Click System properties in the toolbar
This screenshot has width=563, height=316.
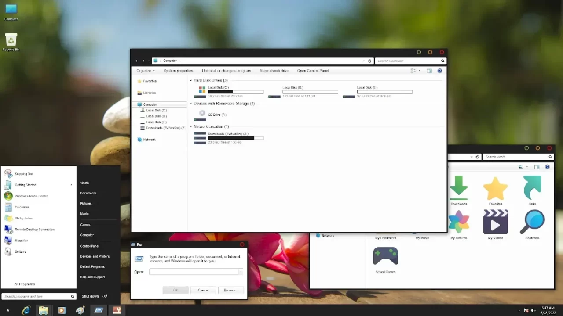pos(178,71)
